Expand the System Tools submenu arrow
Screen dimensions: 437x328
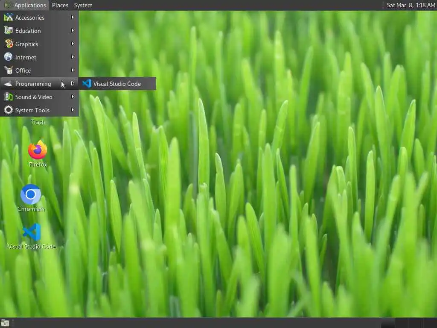point(73,110)
